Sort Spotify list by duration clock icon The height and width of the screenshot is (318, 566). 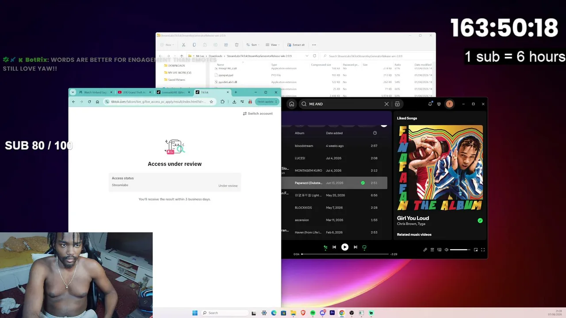point(375,133)
